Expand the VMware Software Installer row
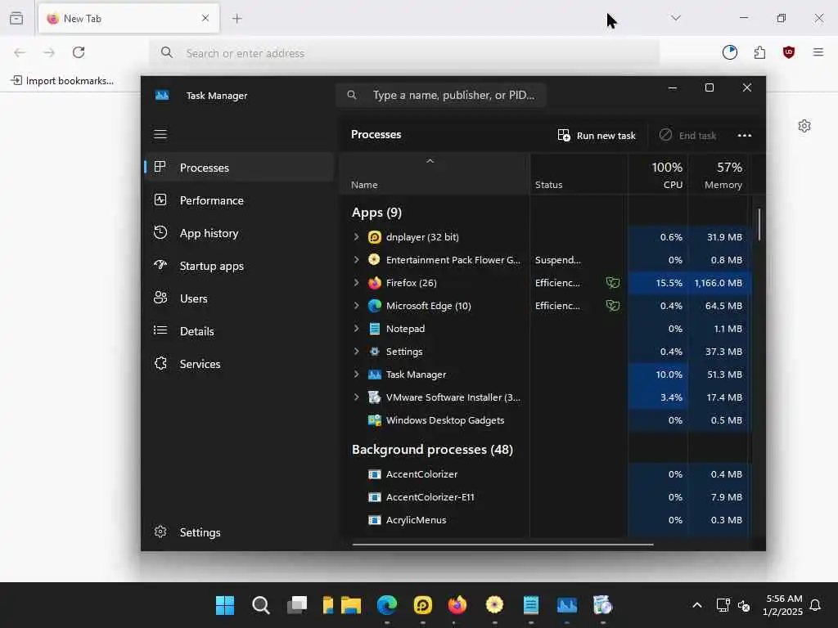The width and height of the screenshot is (838, 628). point(357,397)
